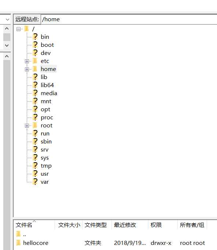Click the folder icon of home
Image resolution: width=217 pixels, height=250 pixels.
[x=35, y=69]
